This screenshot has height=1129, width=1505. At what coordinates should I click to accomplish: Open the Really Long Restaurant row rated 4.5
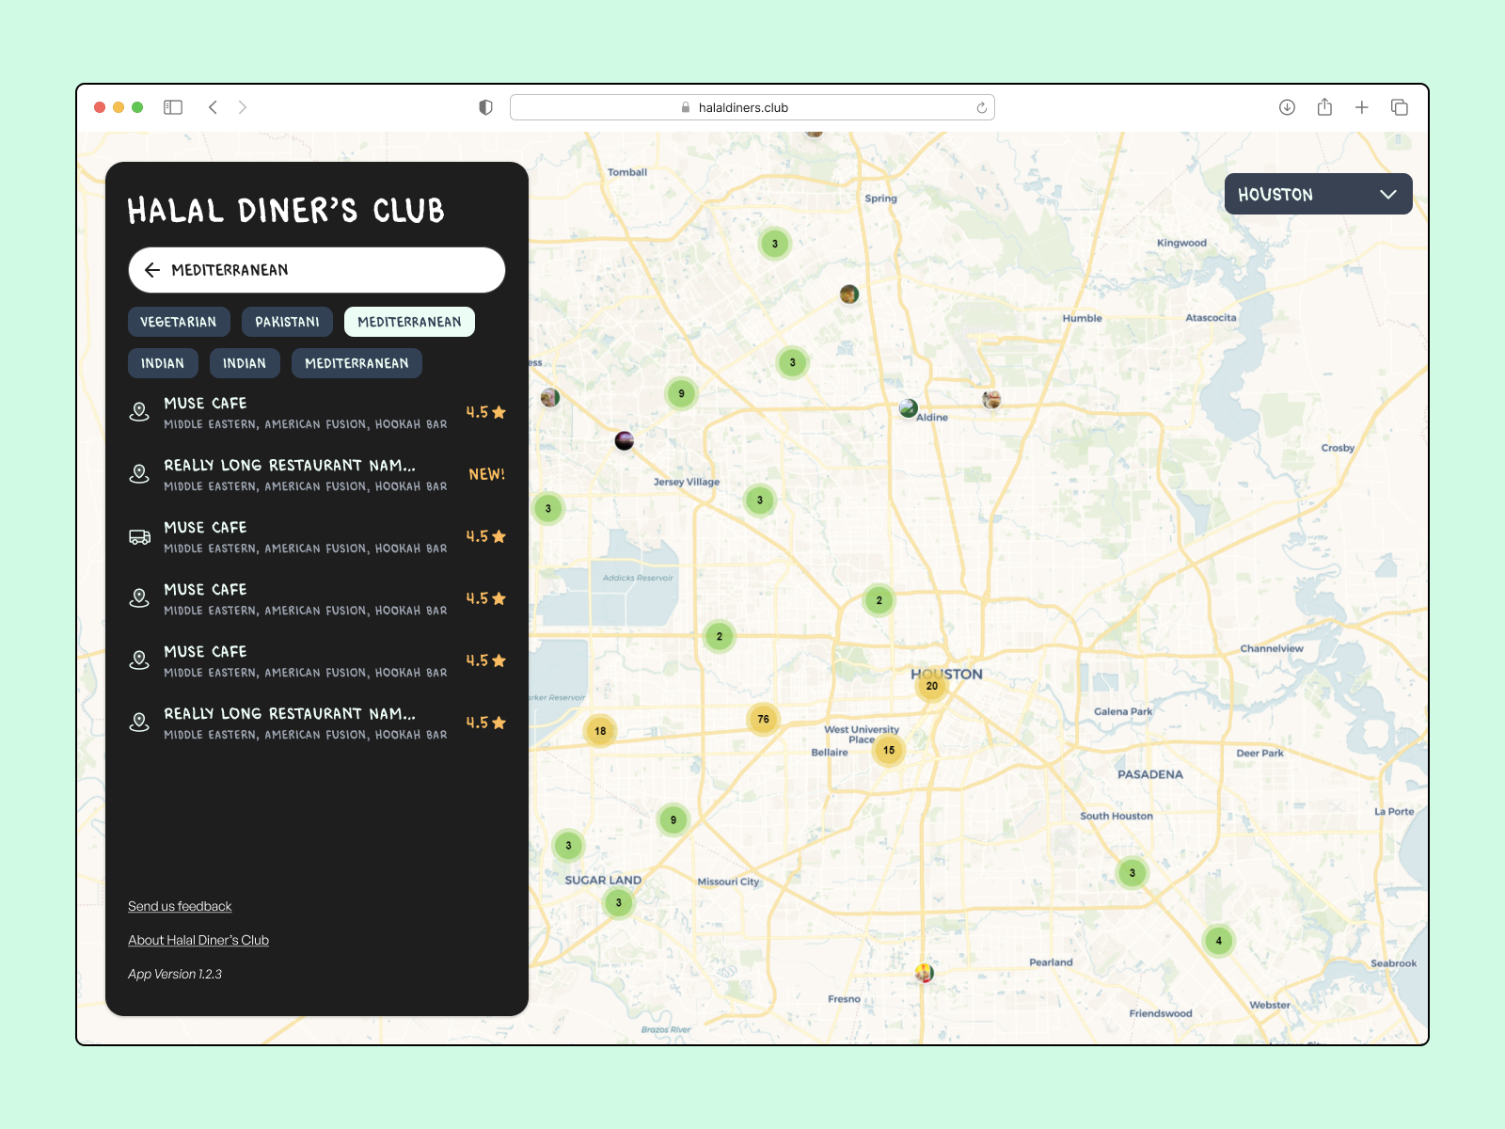coord(317,723)
